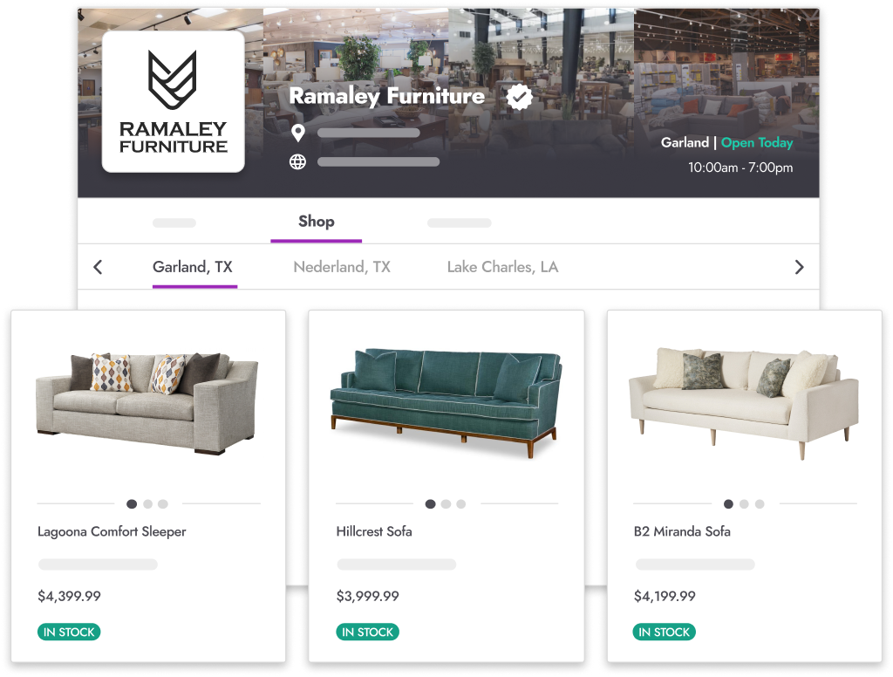This screenshot has width=893, height=677.
Task: Select the Garland, TX location tab
Action: coord(194,267)
